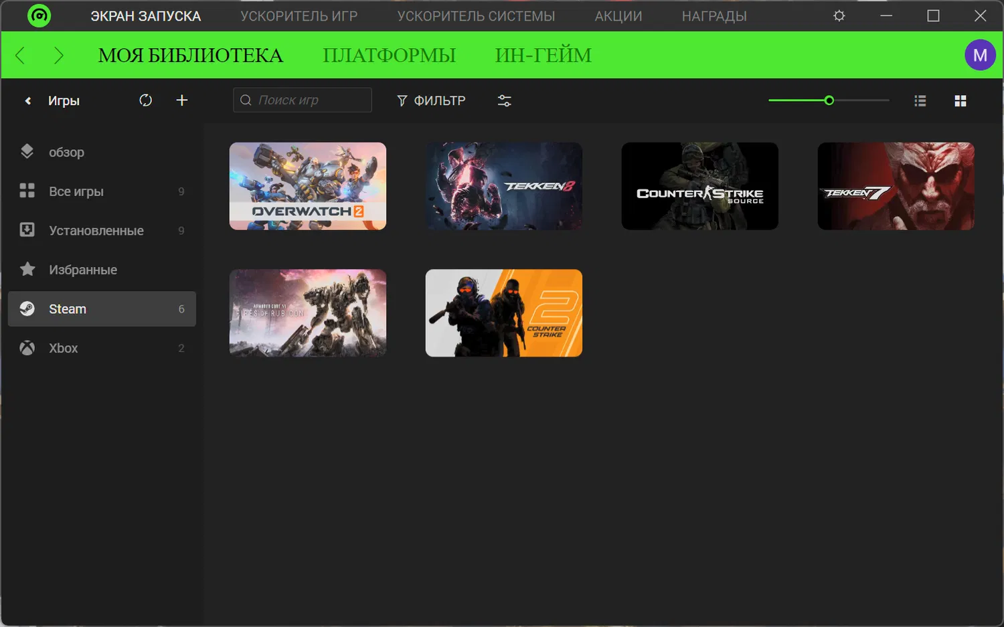Add a new game with plus icon
1004x627 pixels.
click(x=181, y=100)
